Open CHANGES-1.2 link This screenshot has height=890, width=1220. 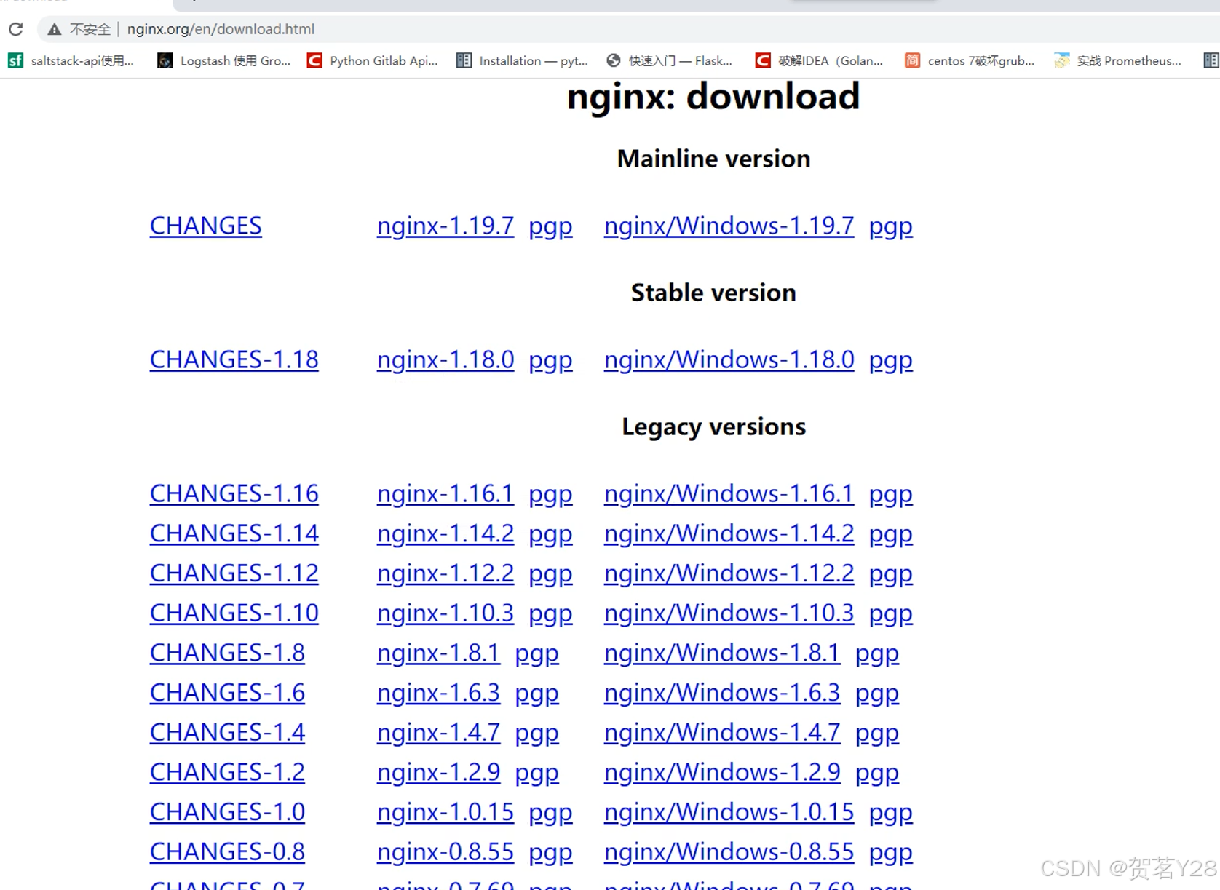pyautogui.click(x=227, y=772)
